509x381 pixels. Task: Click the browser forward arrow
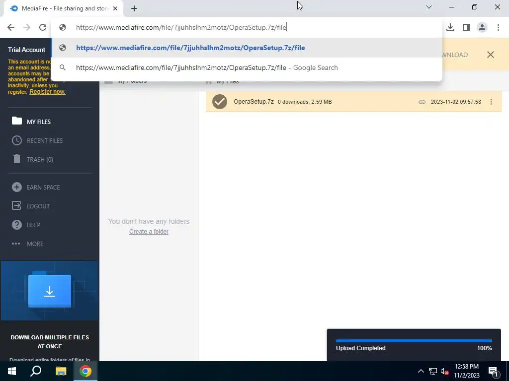[x=27, y=27]
